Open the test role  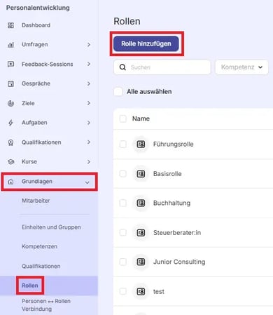pos(159,292)
